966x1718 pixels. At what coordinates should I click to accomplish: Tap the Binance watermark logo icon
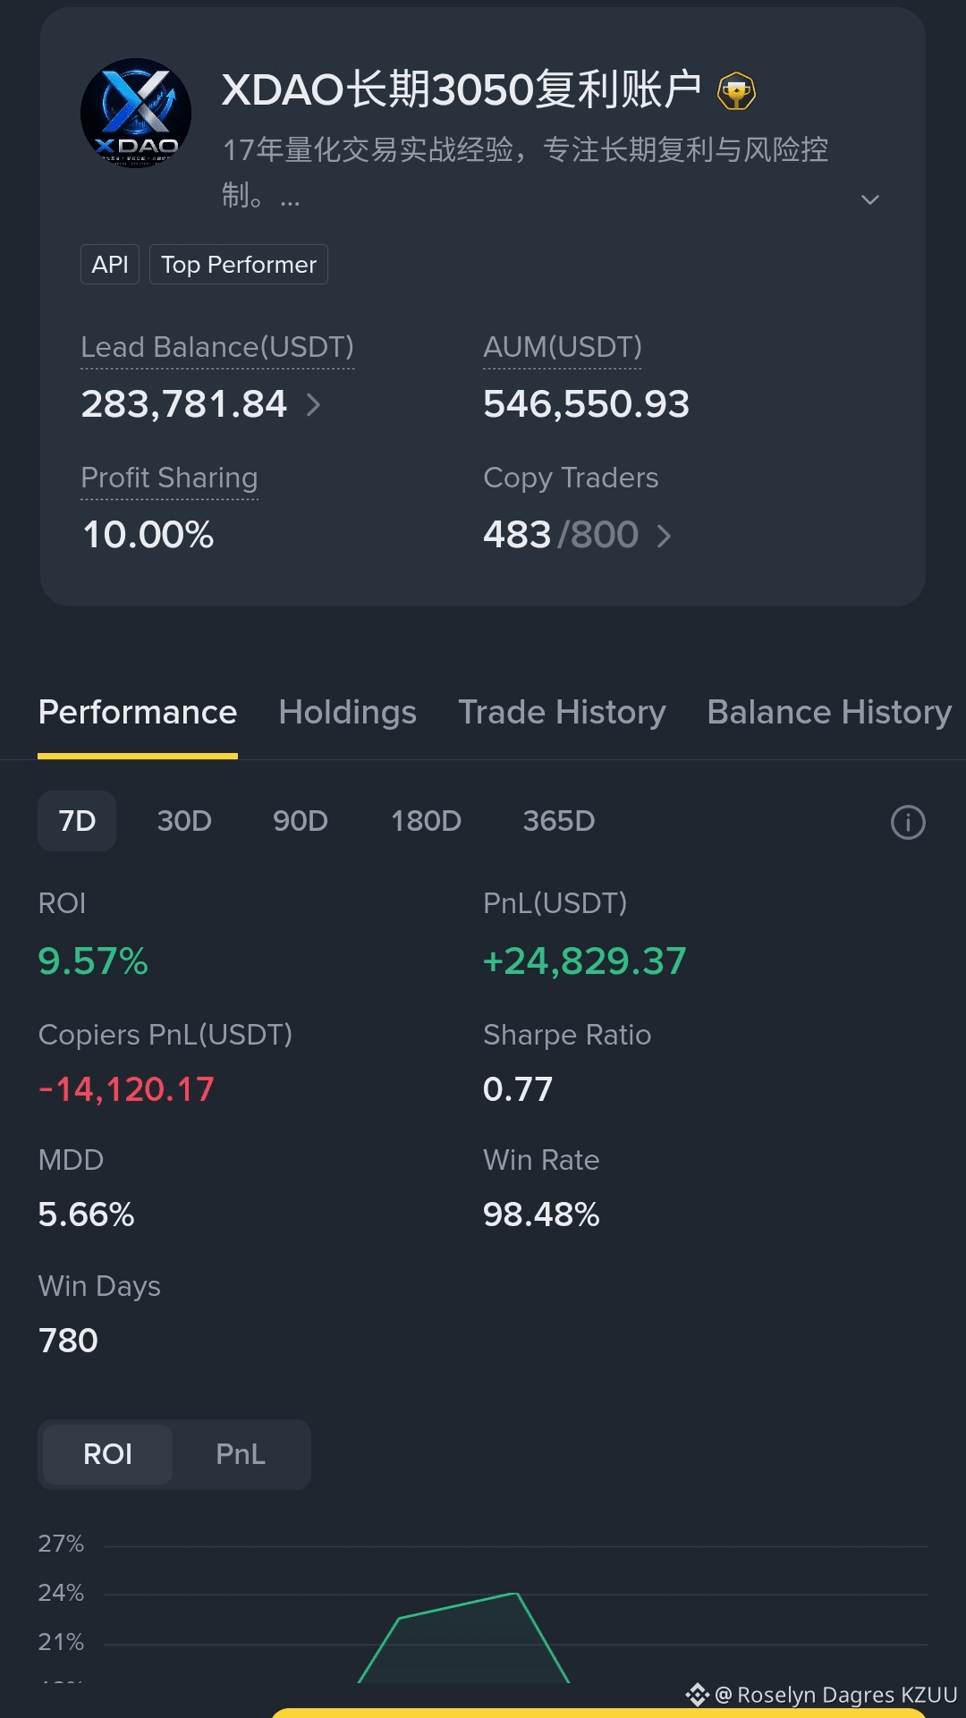tap(697, 1694)
